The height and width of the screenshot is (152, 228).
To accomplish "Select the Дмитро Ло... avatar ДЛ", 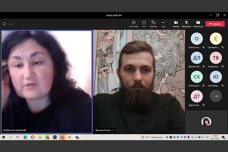I will [197, 58].
